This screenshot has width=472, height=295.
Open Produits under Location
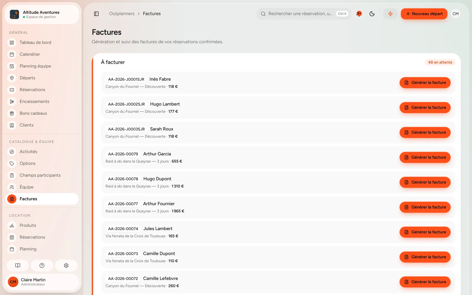[42, 225]
